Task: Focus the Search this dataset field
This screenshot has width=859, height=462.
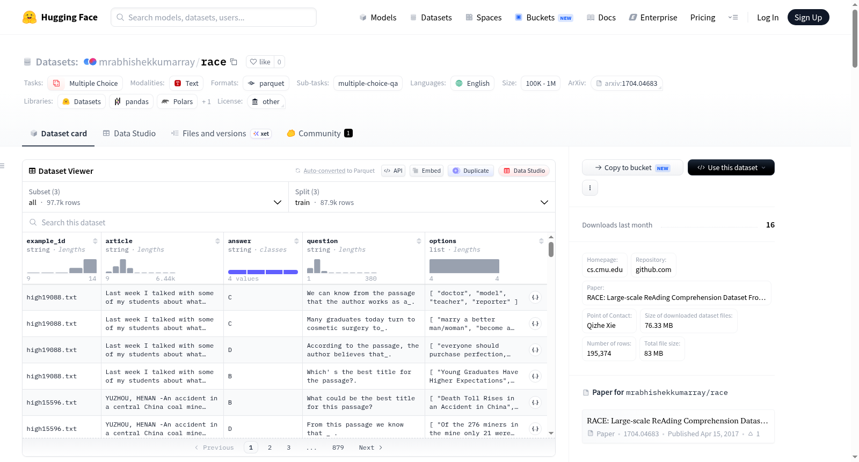Action: pos(289,222)
